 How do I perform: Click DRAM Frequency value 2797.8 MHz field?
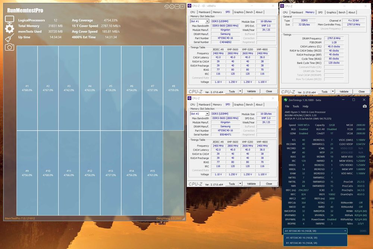[334, 38]
